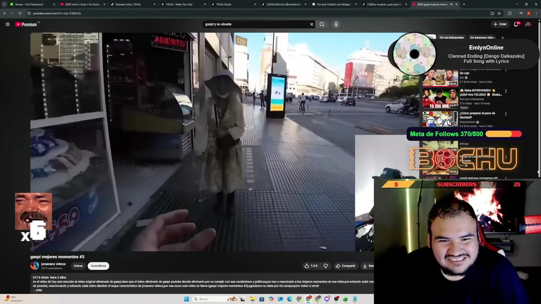
Task: Open options for pavo de Navidad video
Action: pos(505,114)
